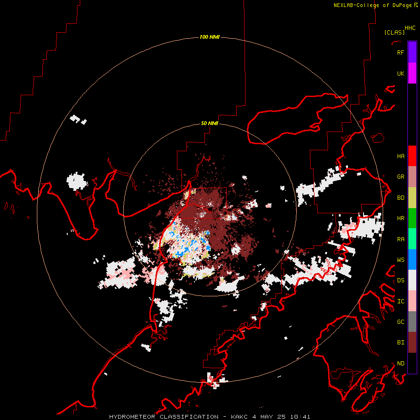Click the "100 NMI" range ring label
Viewport: 420px width, 420px height.
(x=210, y=37)
